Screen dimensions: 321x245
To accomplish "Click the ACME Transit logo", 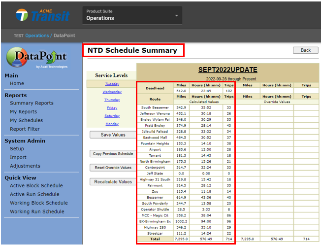I will [x=42, y=15].
